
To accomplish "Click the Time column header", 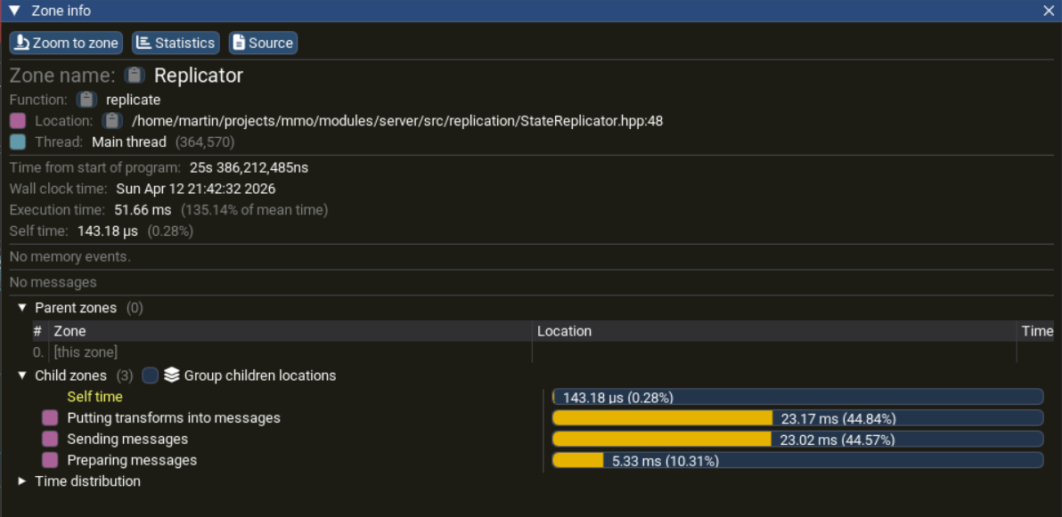I will tap(1037, 331).
